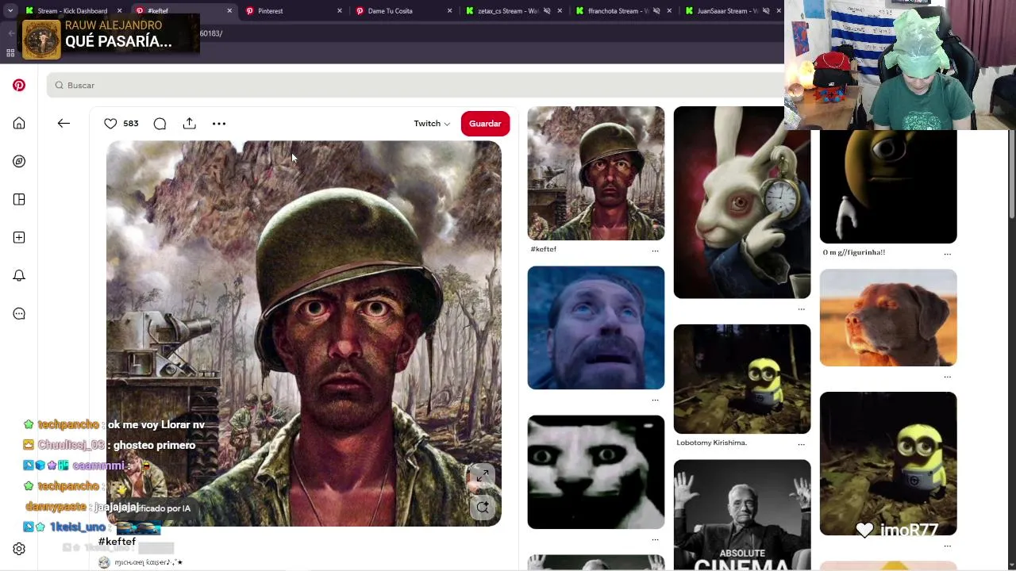Open comments bubble icon on pin
Image resolution: width=1016 pixels, height=571 pixels.
160,123
